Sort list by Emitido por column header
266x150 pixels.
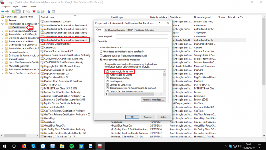point(129,17)
